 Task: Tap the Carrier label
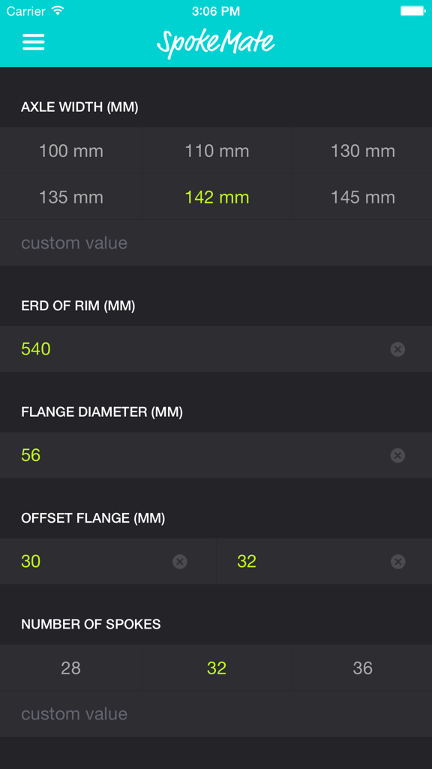click(24, 11)
